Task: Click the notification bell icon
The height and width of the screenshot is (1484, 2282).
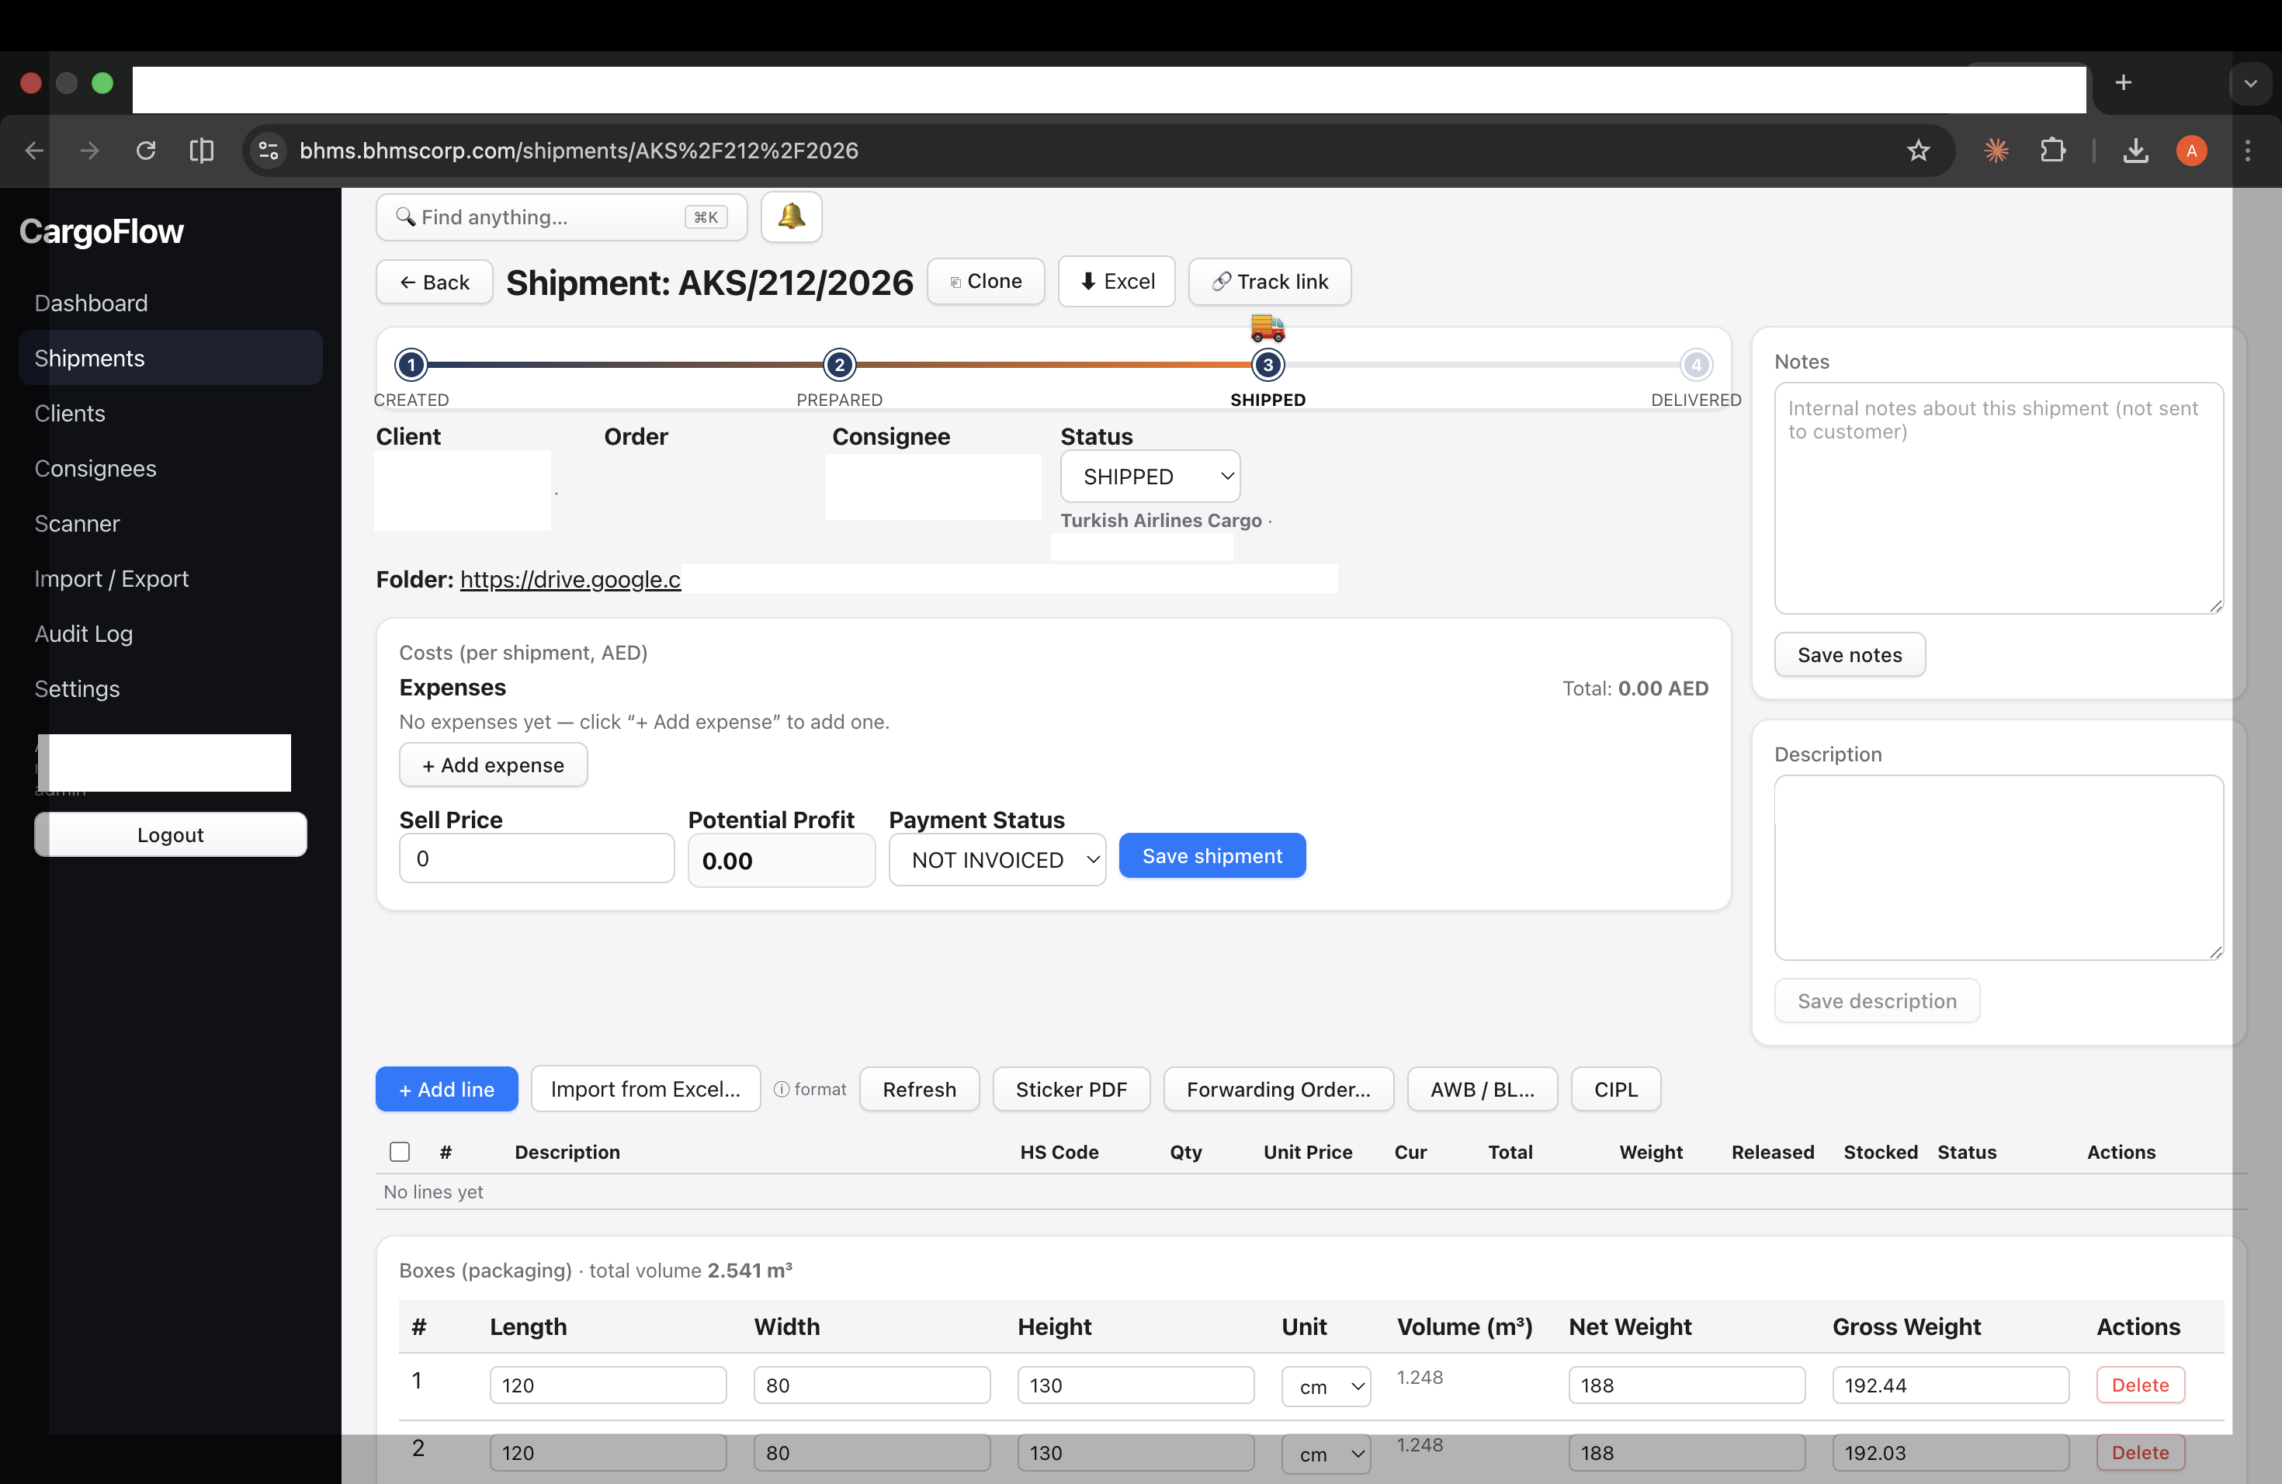Action: (x=791, y=217)
